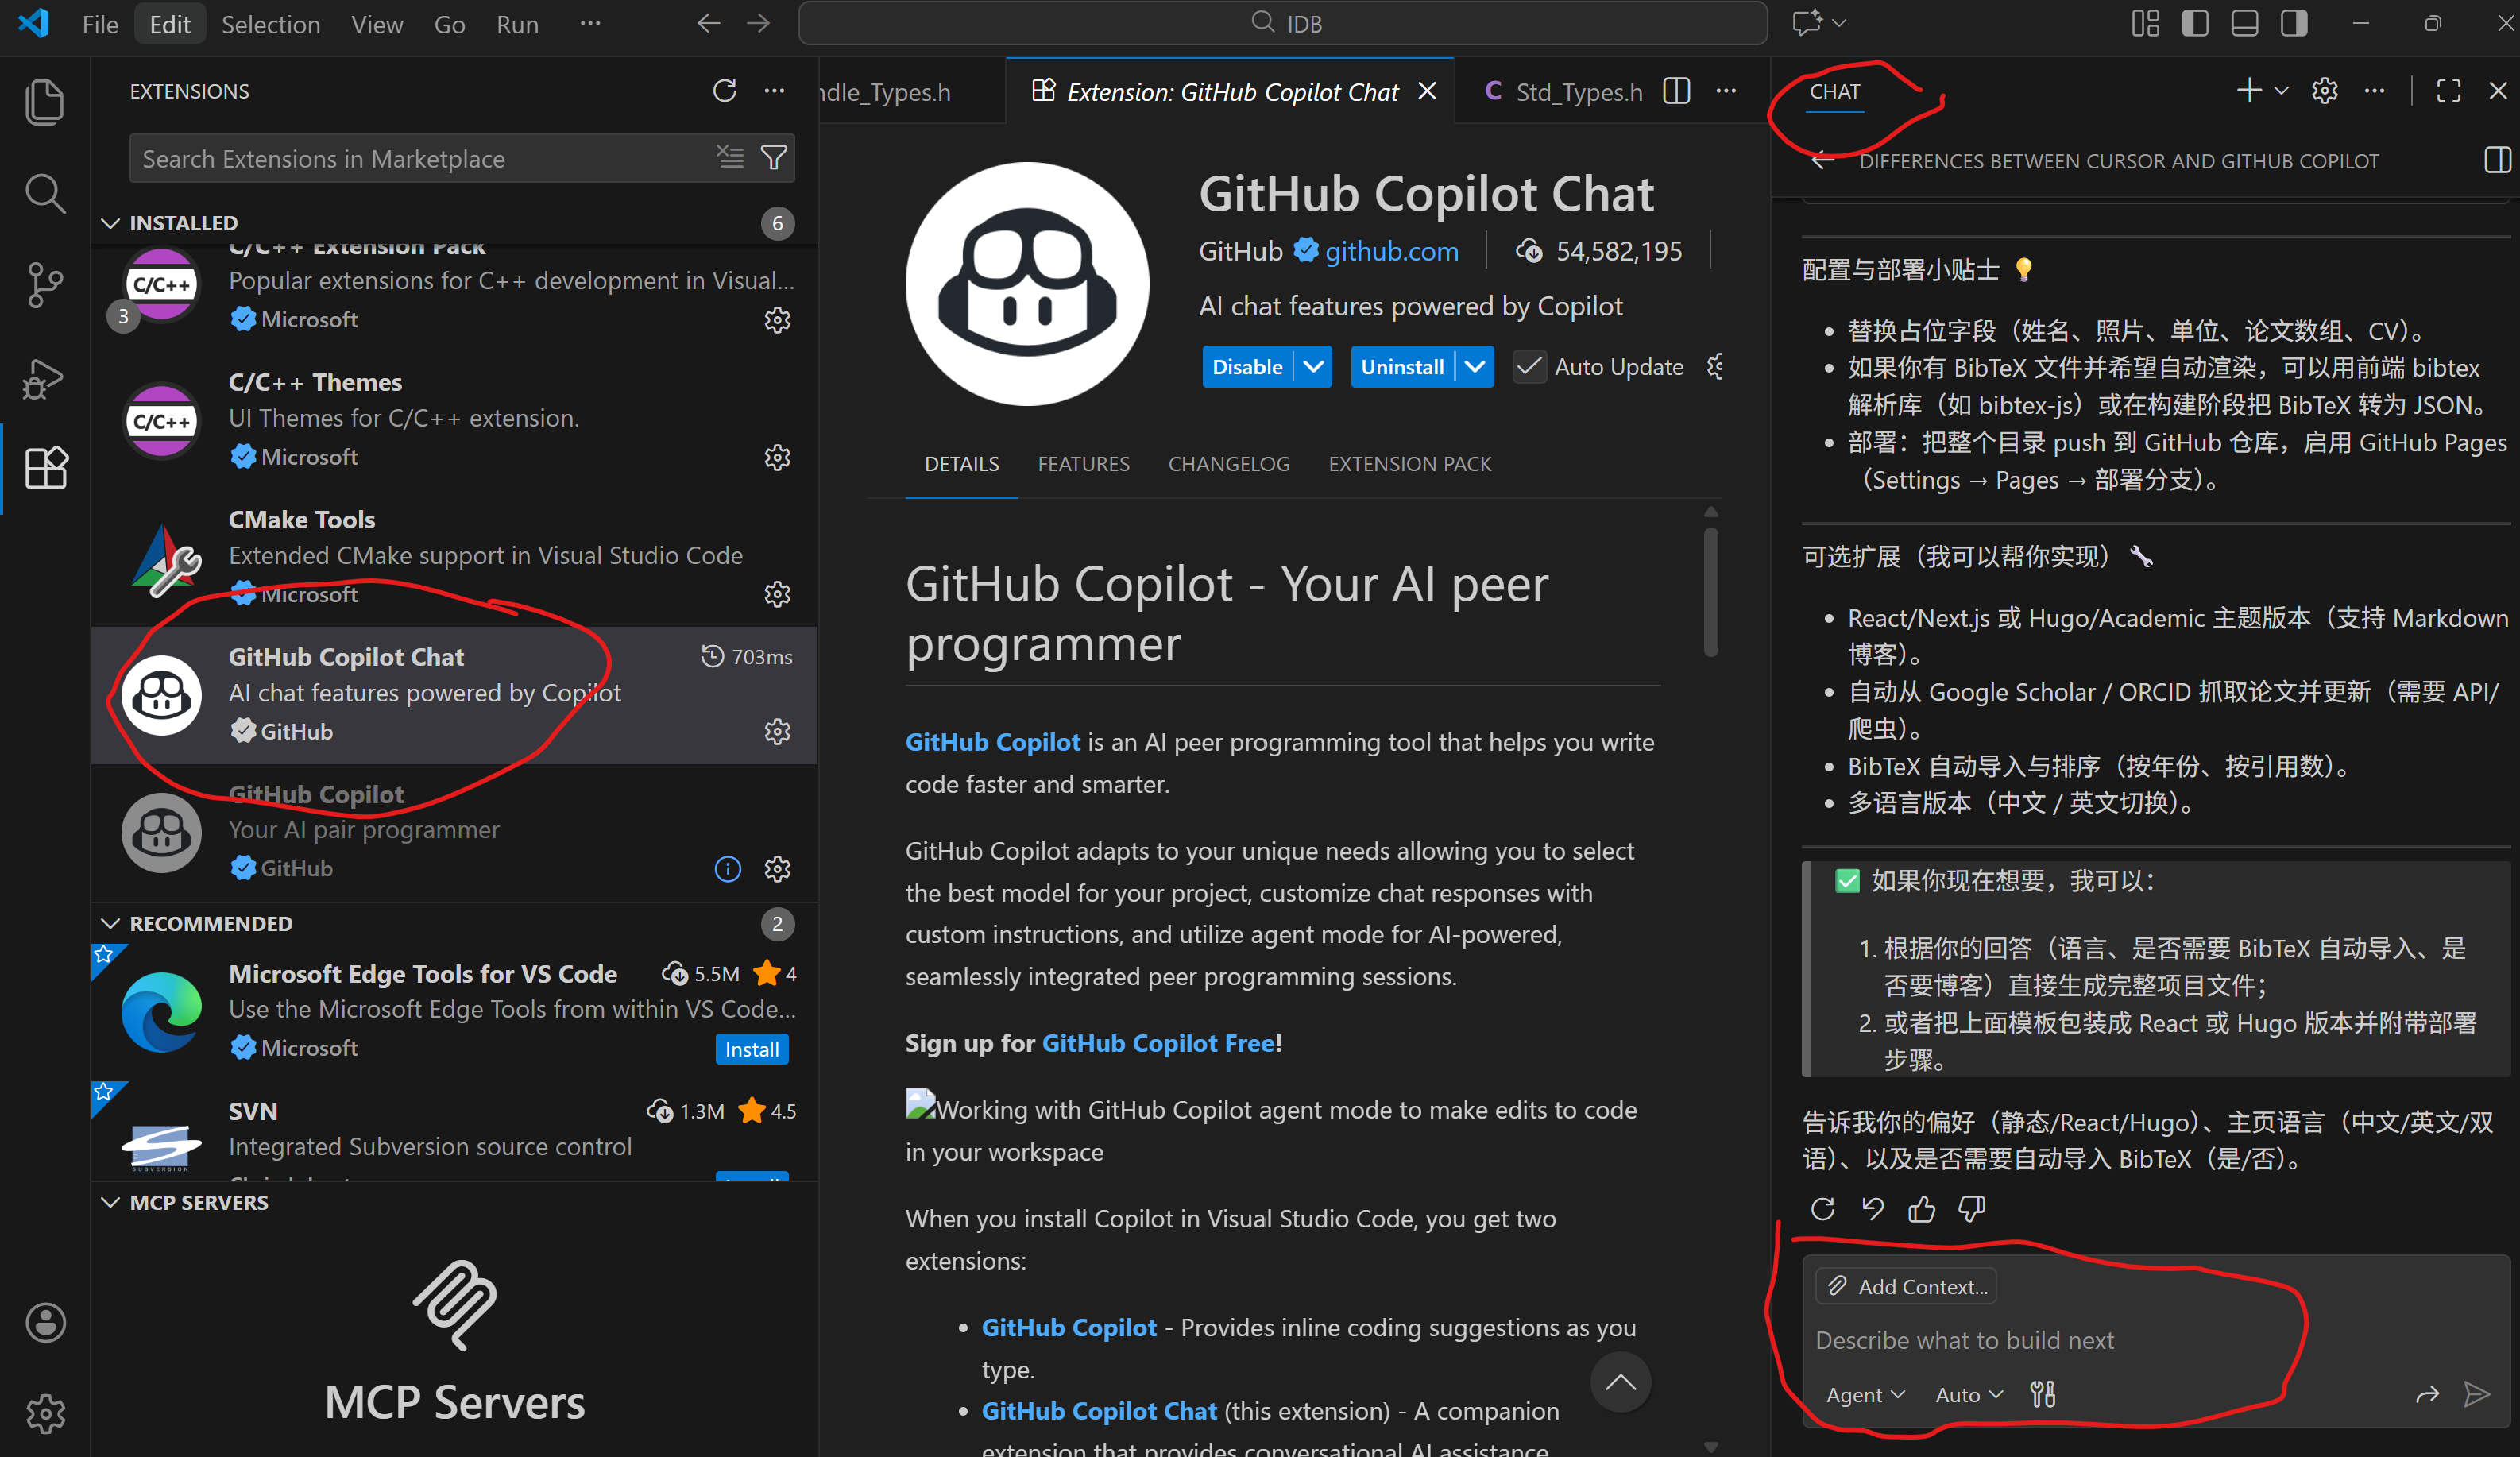Open the Agent mode dropdown
Viewport: 2520px width, 1457px height.
click(x=1865, y=1395)
